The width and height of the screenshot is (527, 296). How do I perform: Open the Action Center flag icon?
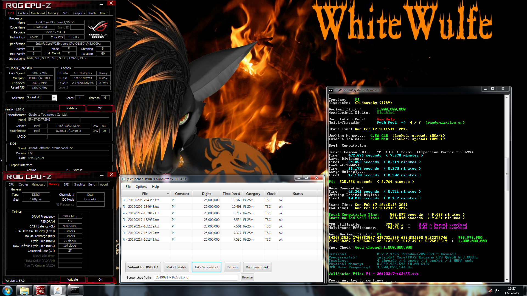click(497, 291)
